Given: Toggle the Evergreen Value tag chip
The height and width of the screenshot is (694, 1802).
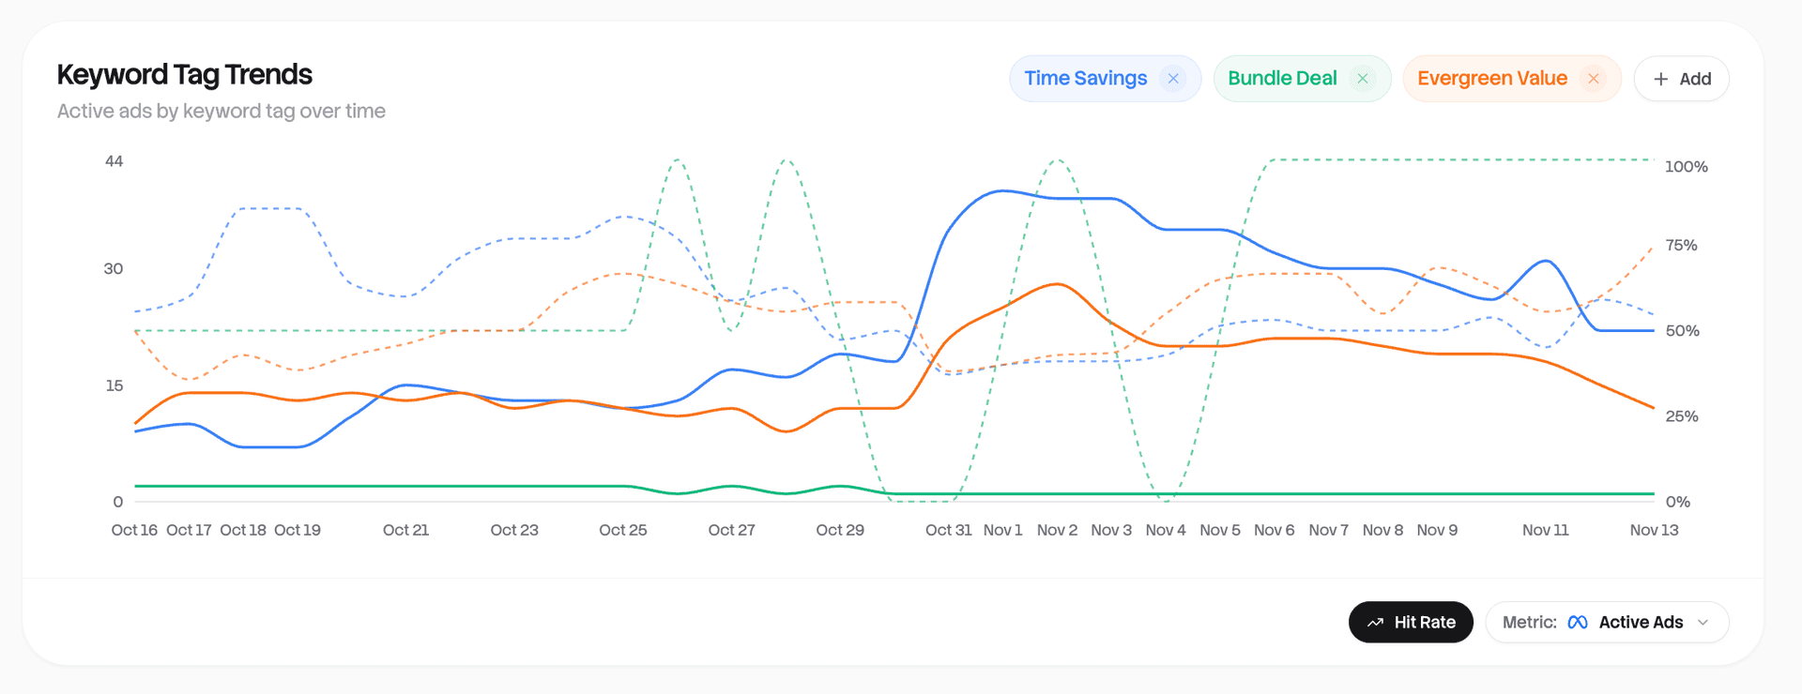Looking at the screenshot, I should tap(1492, 78).
